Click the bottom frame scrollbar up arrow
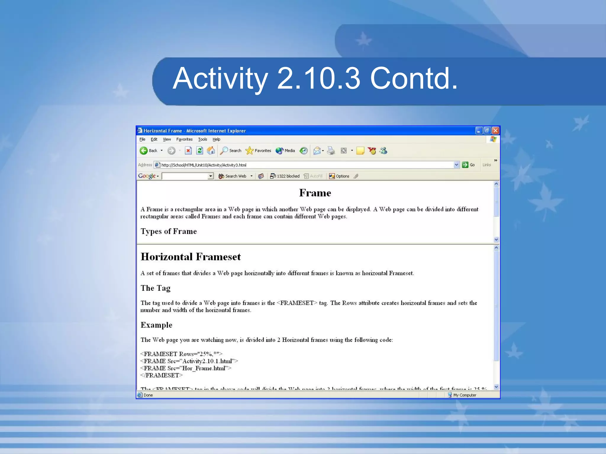 pyautogui.click(x=496, y=248)
